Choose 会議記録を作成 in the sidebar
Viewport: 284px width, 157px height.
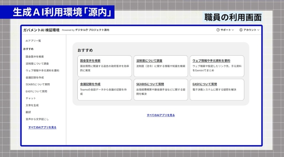click(x=35, y=77)
